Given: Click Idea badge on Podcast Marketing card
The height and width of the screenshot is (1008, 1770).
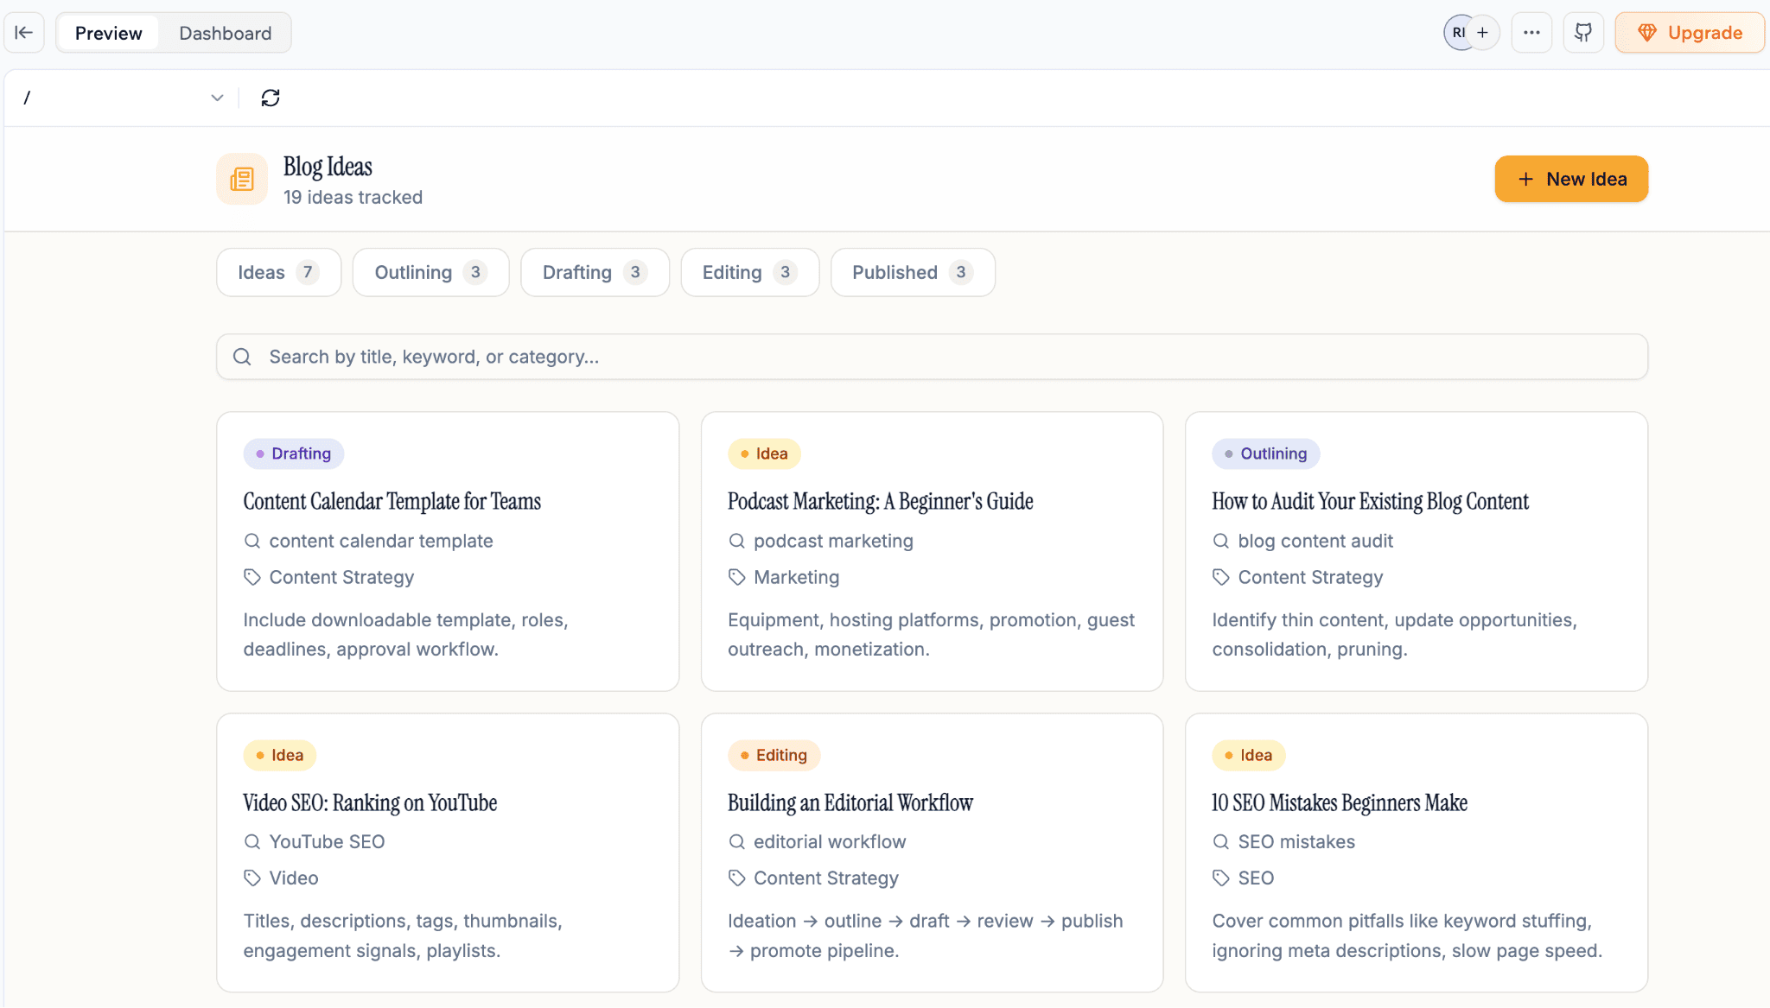Looking at the screenshot, I should 764,453.
